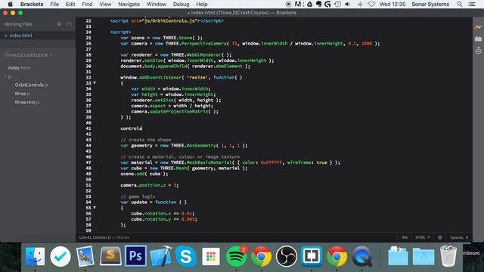The width and height of the screenshot is (484, 272).
Task: Open Spotify from the Dock
Action: pos(237,256)
